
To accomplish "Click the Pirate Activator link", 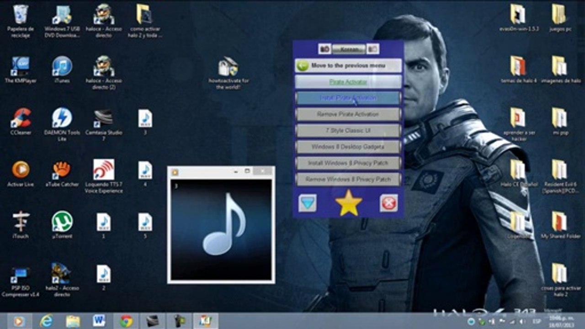I will 348,82.
